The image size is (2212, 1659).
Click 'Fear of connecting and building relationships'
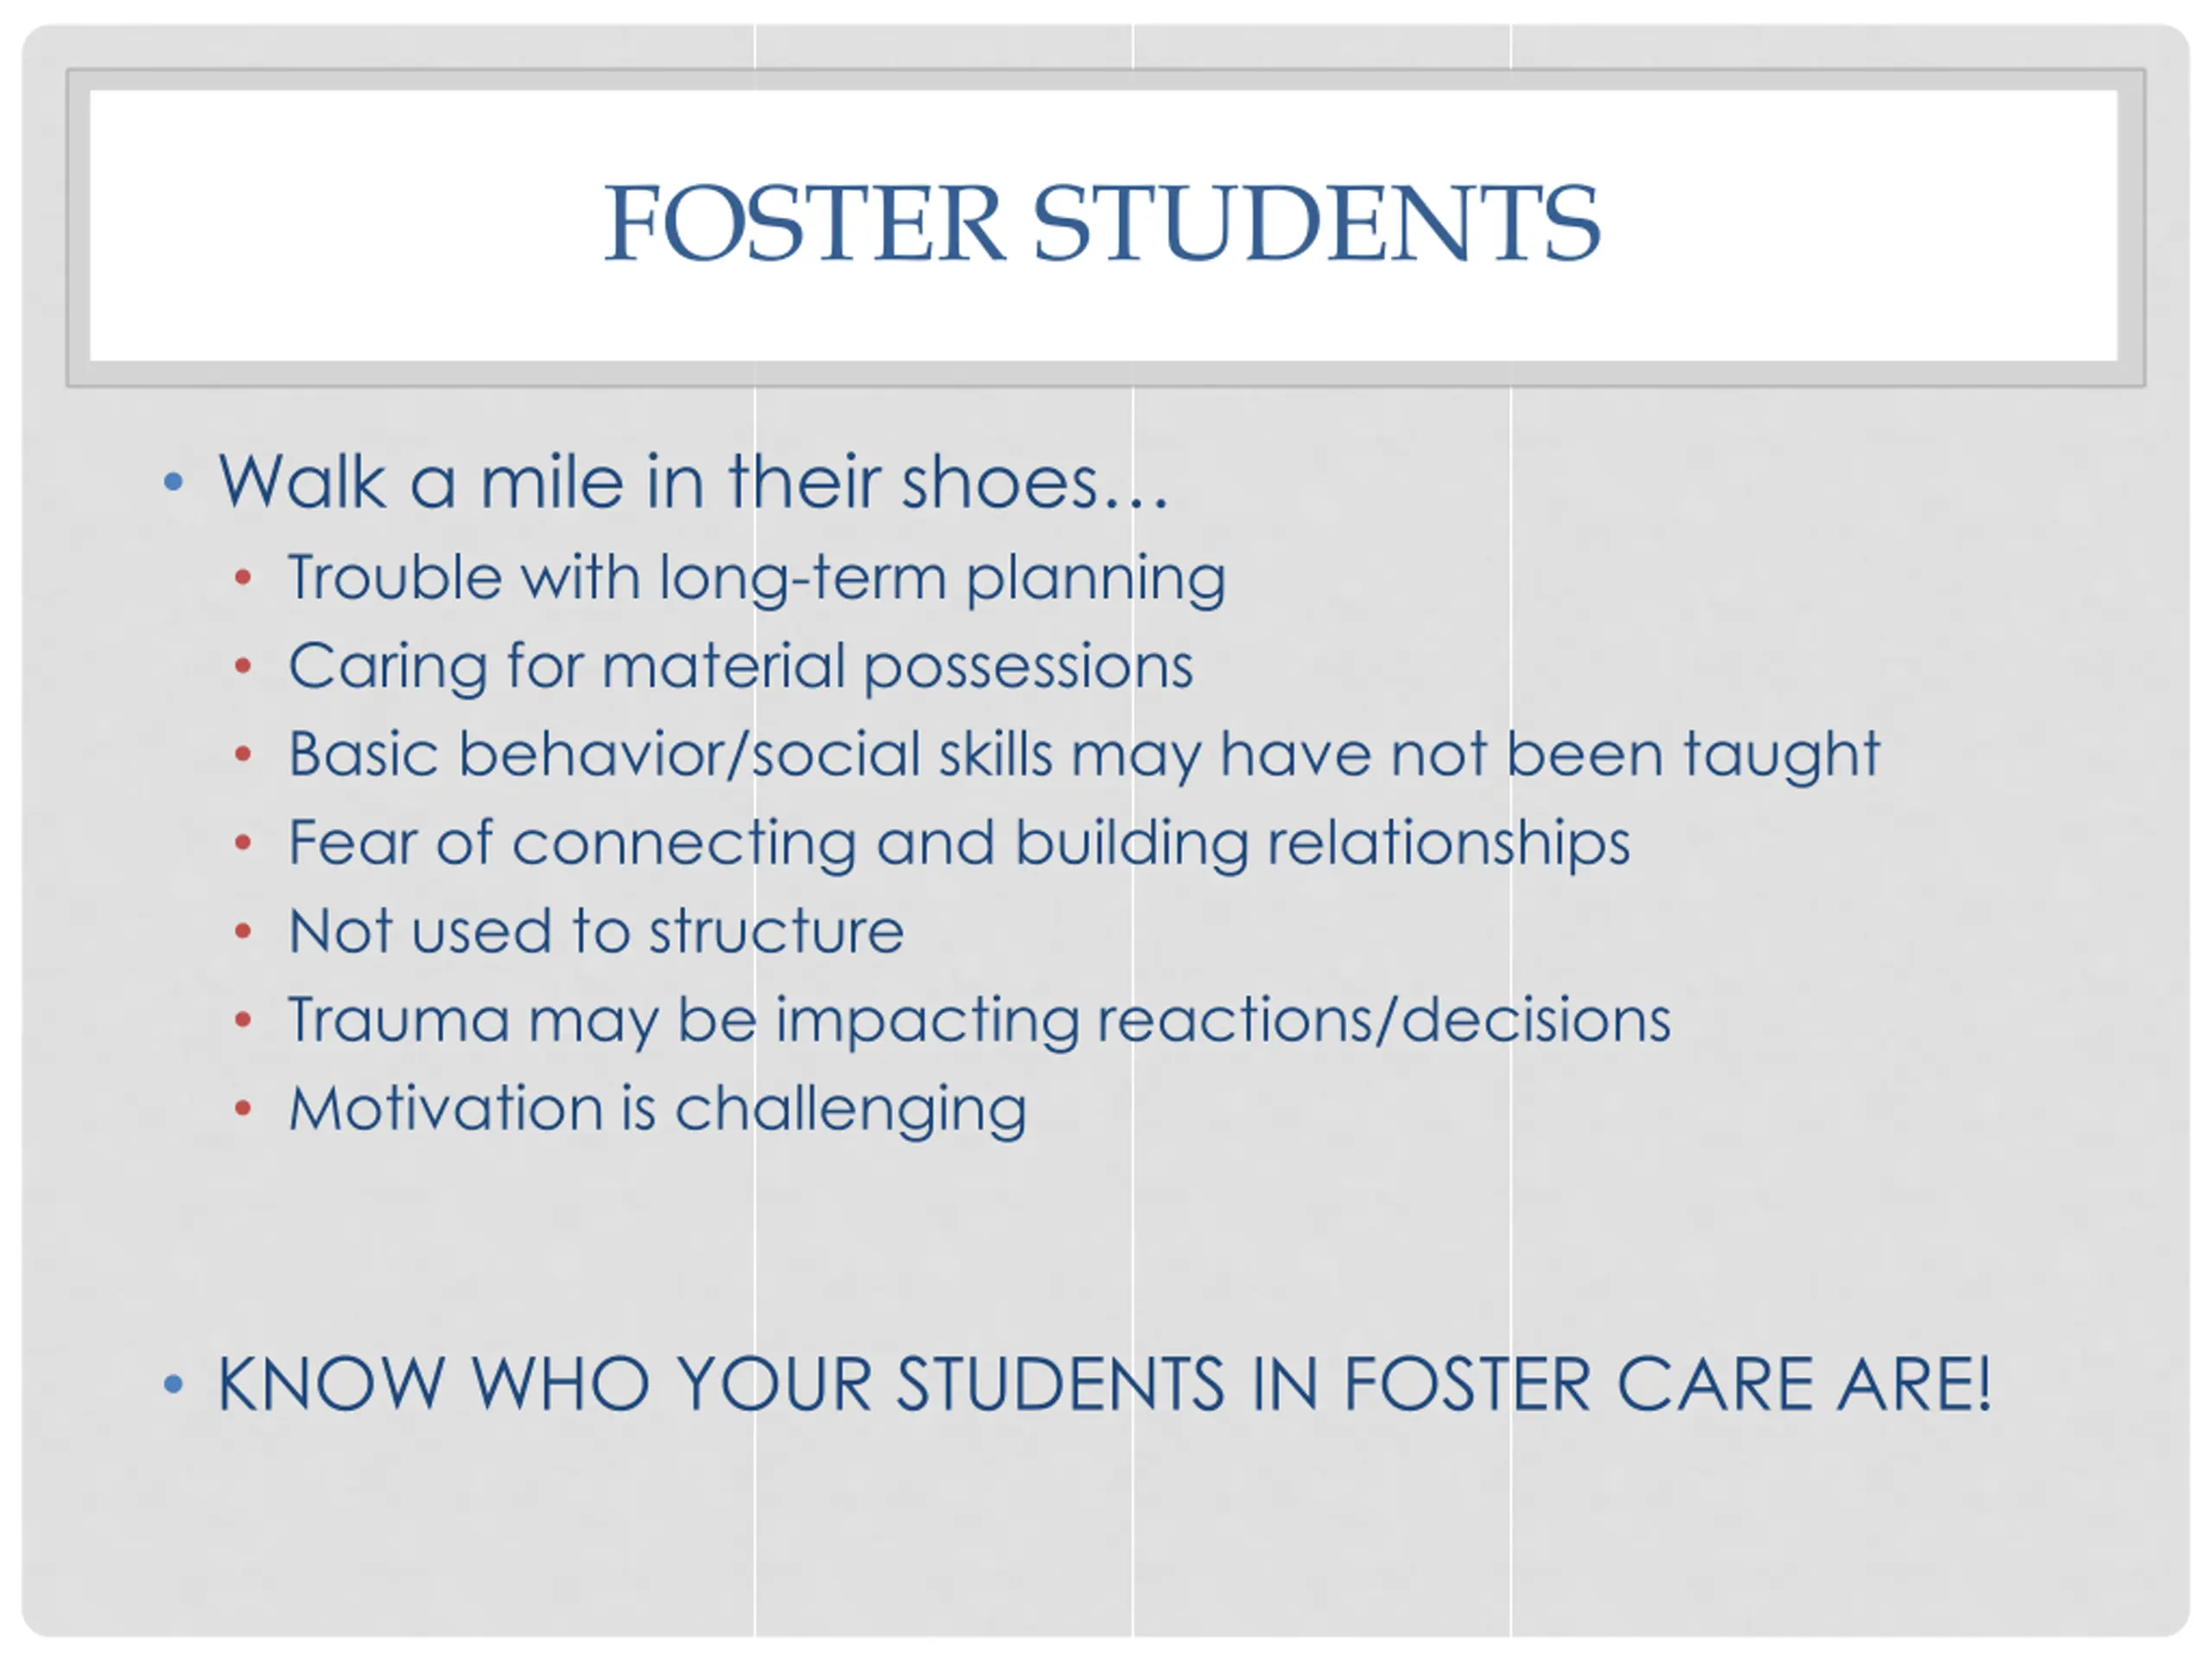[959, 844]
